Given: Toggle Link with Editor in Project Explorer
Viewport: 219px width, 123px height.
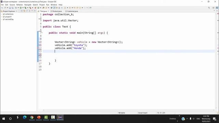Looking at the screenshot, I should click(x=24, y=11).
